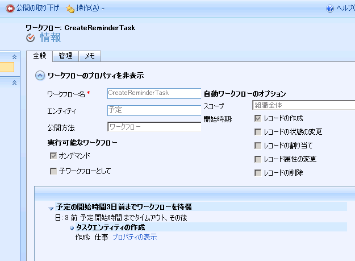Enable the レコード属性の変更 checkbox
The width and height of the screenshot is (355, 261).
click(258, 159)
